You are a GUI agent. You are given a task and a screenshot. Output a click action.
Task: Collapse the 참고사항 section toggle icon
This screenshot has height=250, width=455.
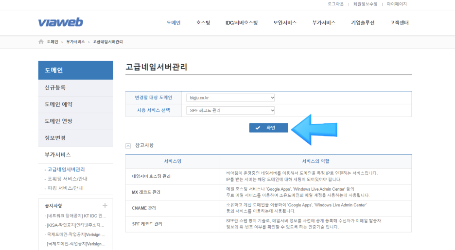point(128,146)
